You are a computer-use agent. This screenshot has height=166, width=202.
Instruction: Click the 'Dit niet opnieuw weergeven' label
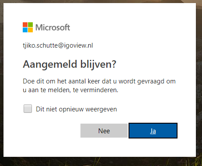[77, 109]
